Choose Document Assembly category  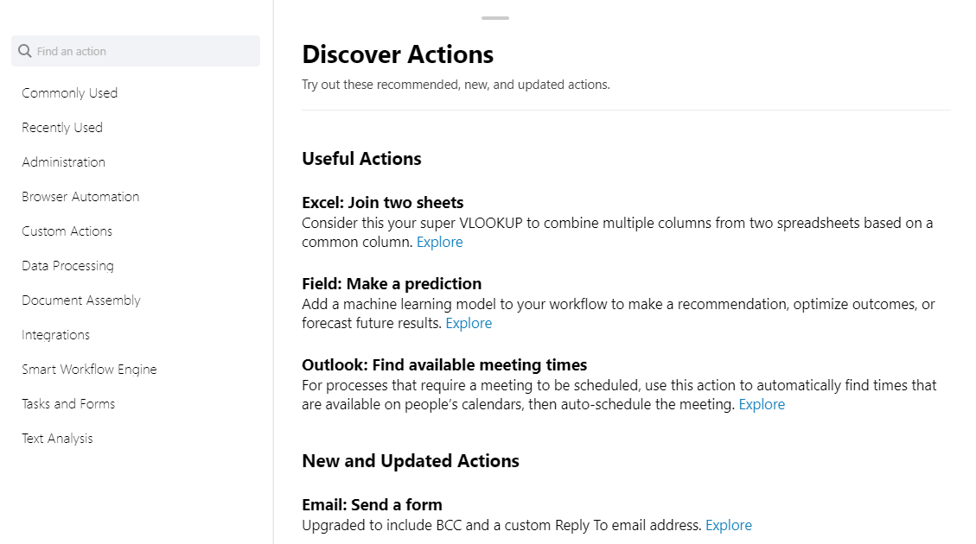[81, 300]
